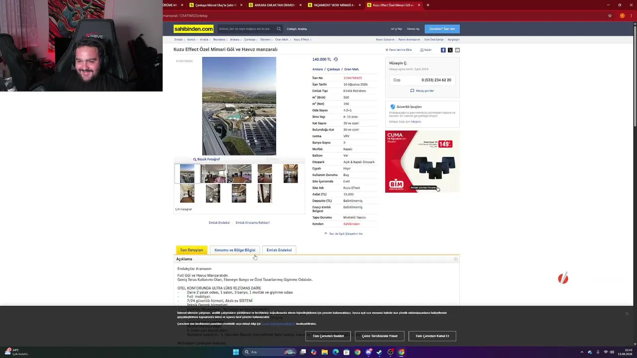This screenshot has width=637, height=358.
Task: Click İlan ile İlgili Şikayetim Var
Action: (344, 234)
